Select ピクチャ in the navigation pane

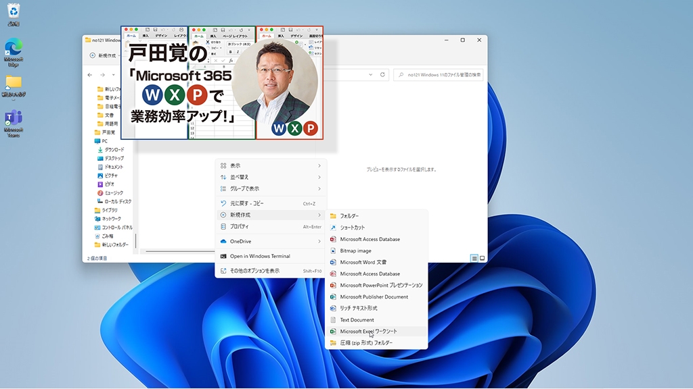(106, 176)
